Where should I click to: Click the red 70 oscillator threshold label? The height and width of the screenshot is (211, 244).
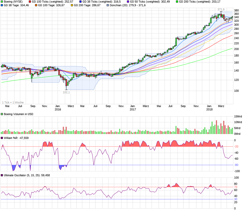click(x=236, y=187)
